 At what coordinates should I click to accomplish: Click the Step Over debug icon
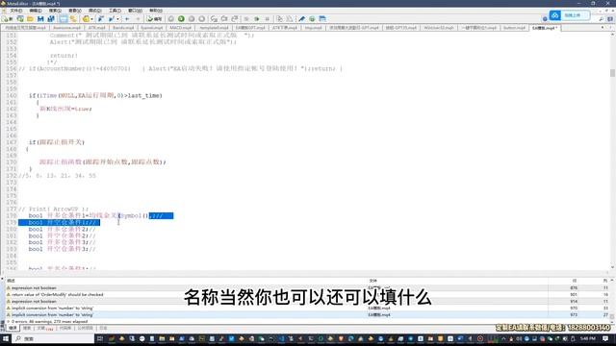pos(224,19)
